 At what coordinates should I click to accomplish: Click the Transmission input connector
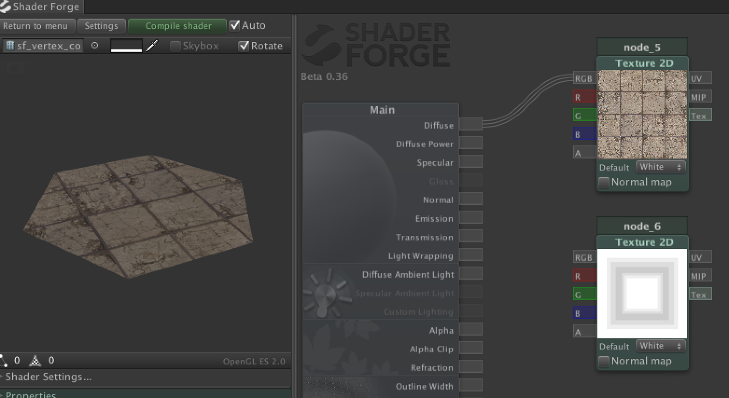coord(471,236)
